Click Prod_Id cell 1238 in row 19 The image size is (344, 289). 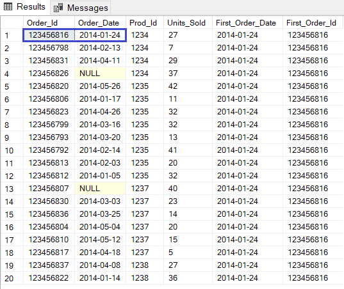point(145,265)
